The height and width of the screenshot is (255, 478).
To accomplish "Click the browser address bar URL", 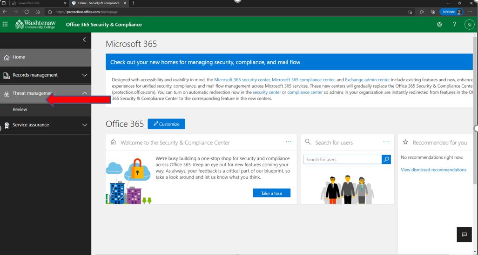I will coord(87,12).
